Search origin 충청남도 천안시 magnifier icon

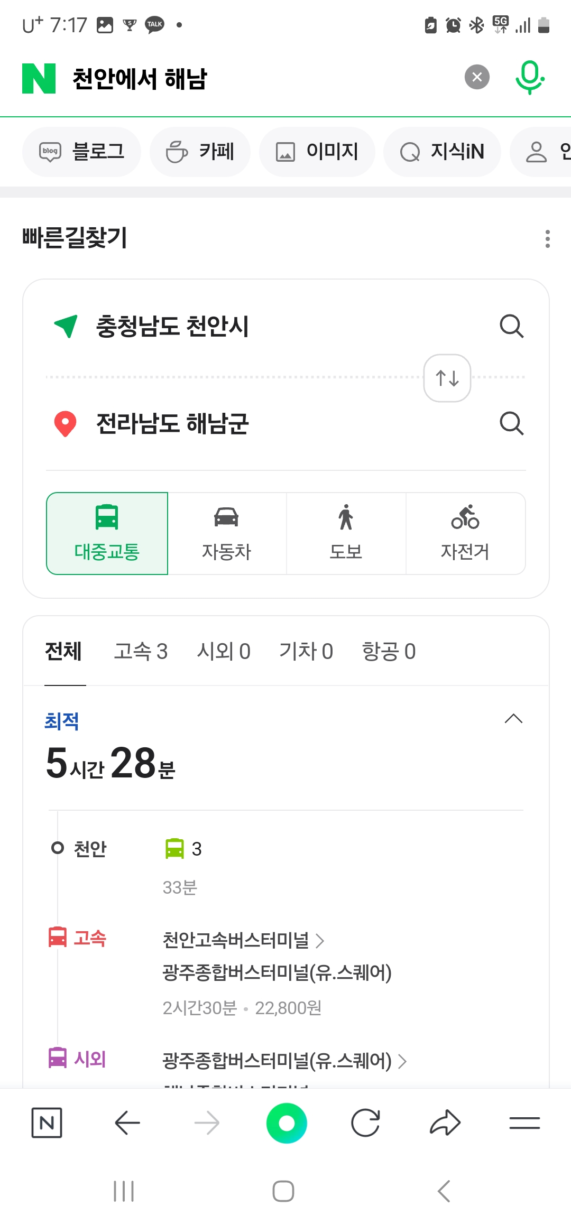511,326
